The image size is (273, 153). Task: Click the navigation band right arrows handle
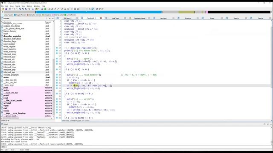click(x=272, y=12)
